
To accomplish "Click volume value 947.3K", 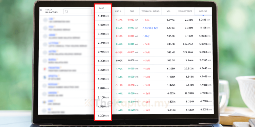I will [171, 36].
